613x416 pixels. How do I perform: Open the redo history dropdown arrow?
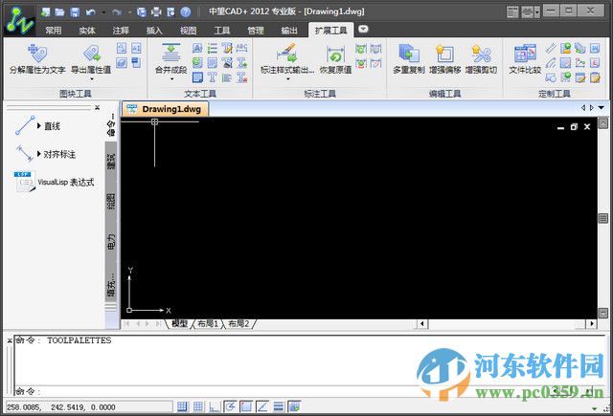point(129,12)
